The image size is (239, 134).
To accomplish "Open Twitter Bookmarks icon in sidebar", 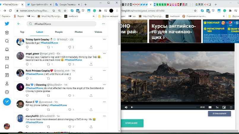I will coord(7,67).
